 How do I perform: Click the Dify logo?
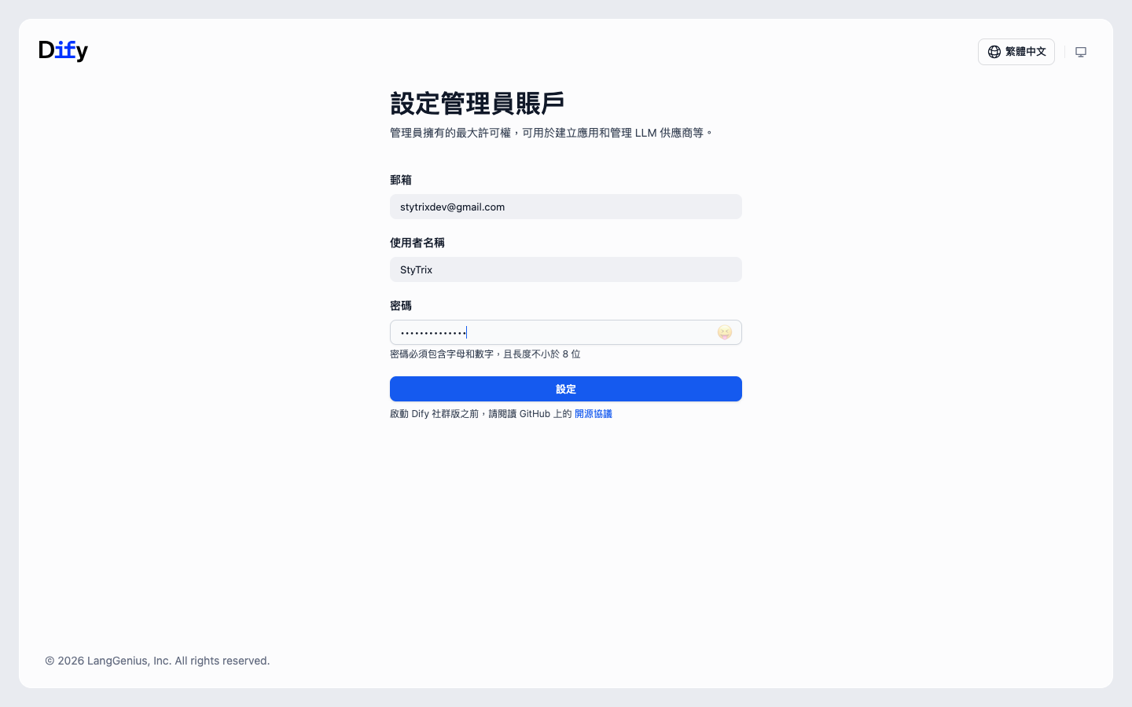(64, 51)
